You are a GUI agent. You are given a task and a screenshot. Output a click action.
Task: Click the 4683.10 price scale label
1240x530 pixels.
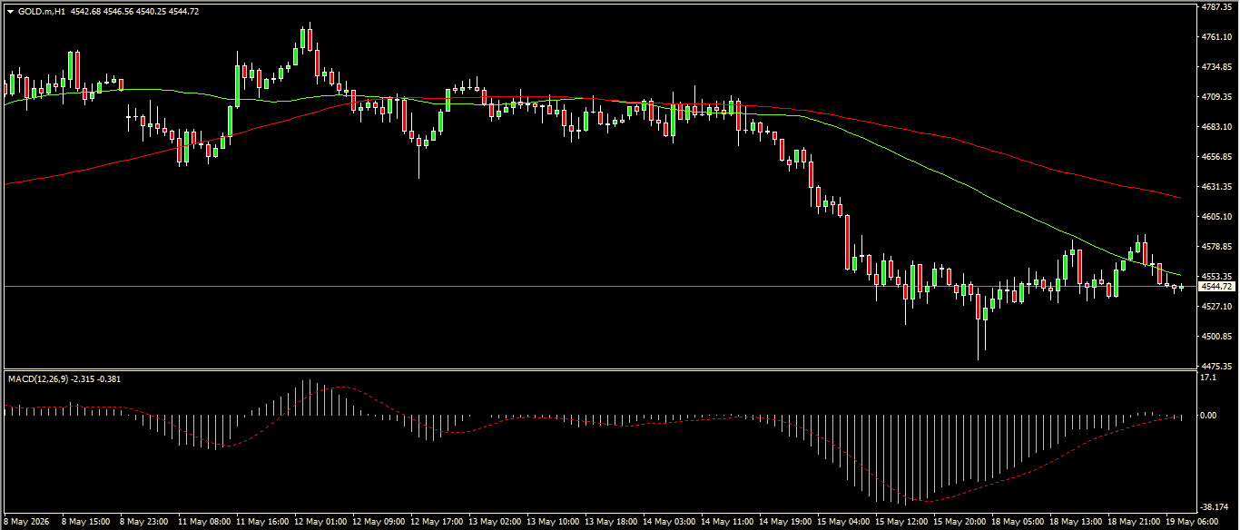pos(1215,127)
